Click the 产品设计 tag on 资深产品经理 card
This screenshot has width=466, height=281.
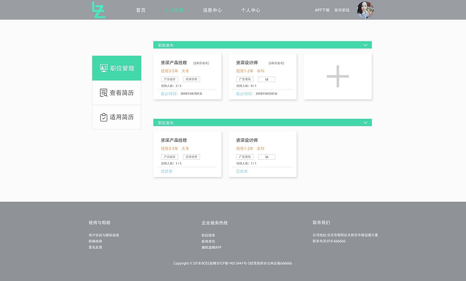point(170,79)
